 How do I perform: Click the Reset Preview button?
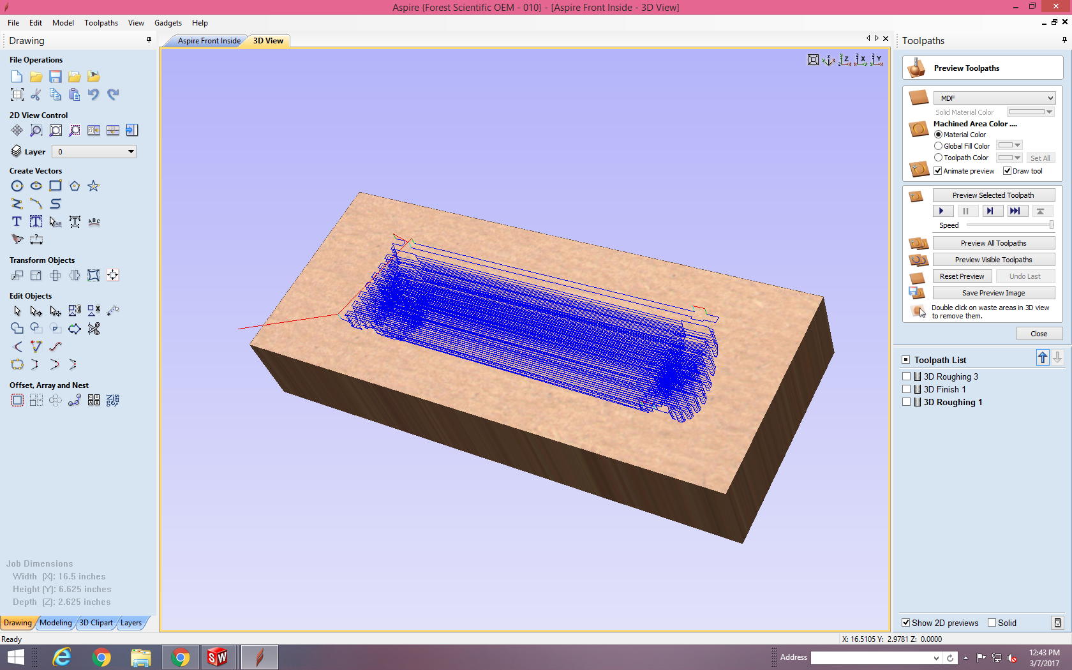tap(962, 276)
